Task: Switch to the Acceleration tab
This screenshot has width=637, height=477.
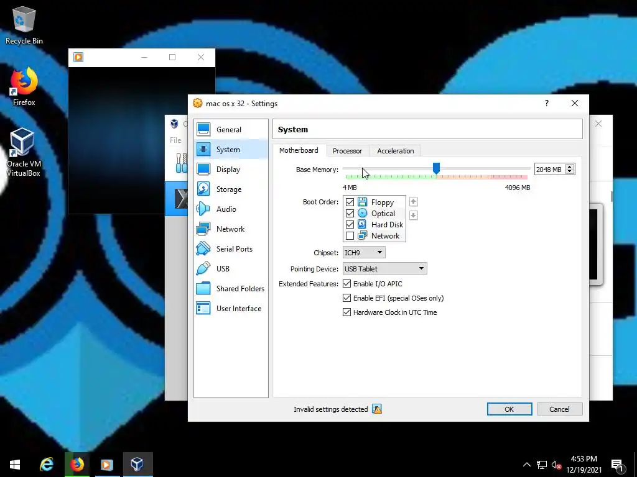Action: coord(395,151)
